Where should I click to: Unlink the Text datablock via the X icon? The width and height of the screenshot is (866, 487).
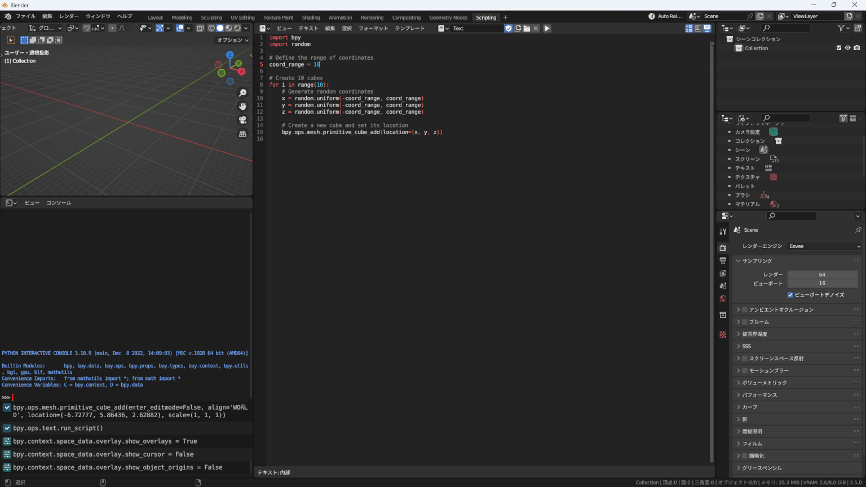(x=536, y=28)
